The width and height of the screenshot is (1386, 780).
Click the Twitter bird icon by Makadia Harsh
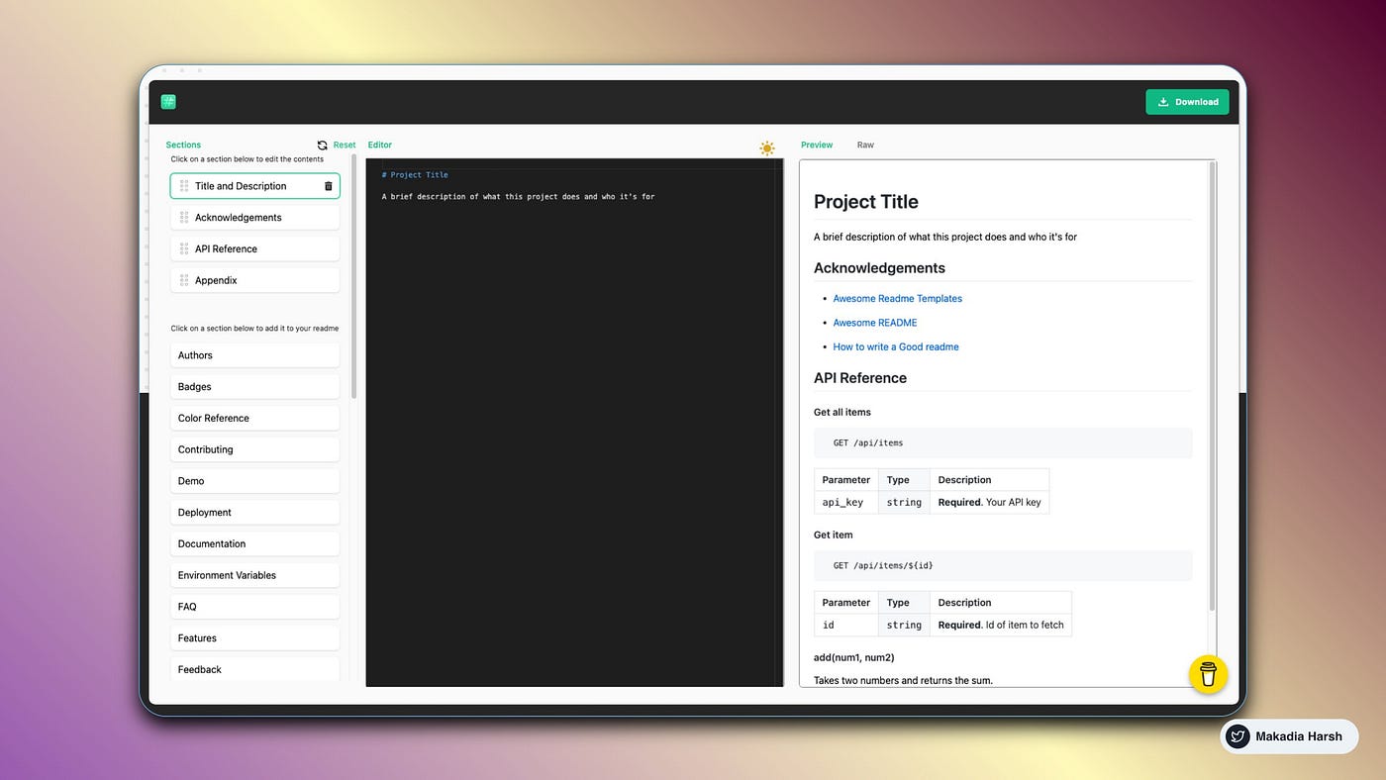pos(1237,736)
